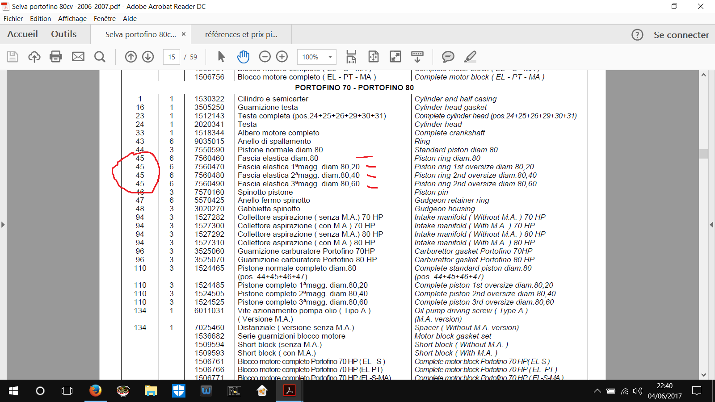Open the read mode toolbar icon
The image size is (715, 402).
(417, 57)
